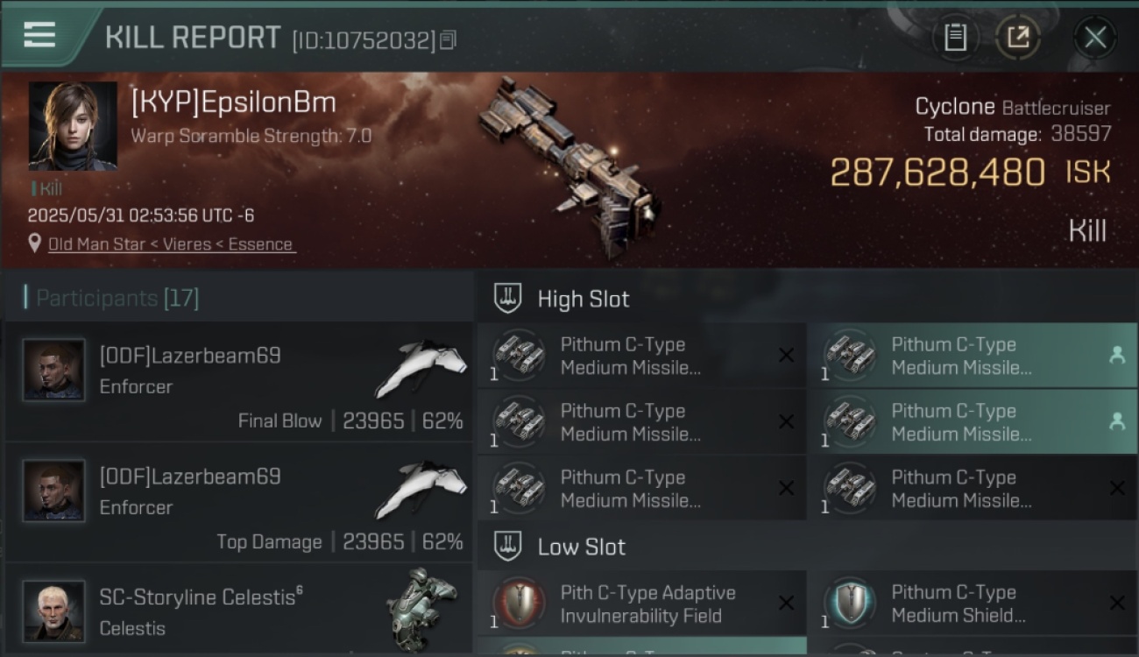Close the Kill Report window
Screen dimensions: 1139x657
1095,38
